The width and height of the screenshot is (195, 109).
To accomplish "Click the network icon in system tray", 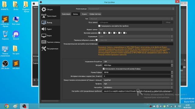I will (x=171, y=106).
